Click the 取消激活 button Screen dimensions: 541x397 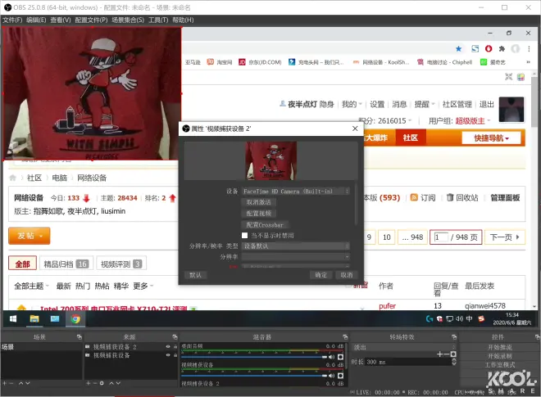(x=258, y=202)
